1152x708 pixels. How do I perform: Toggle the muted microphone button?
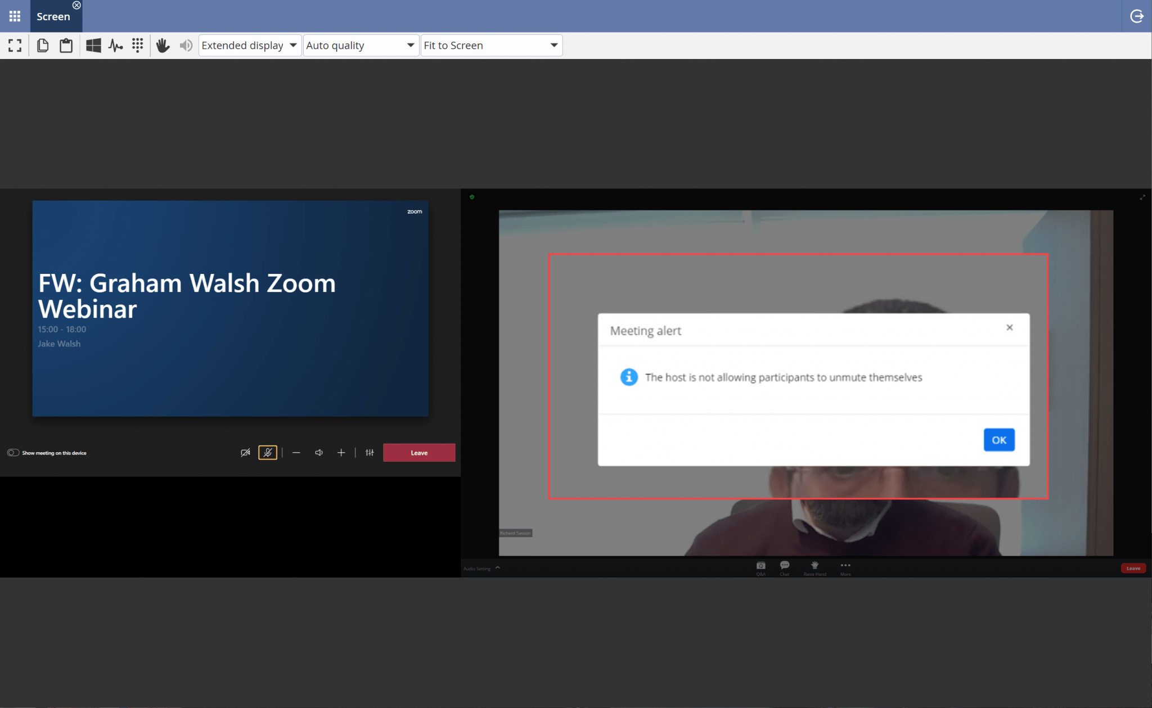268,453
